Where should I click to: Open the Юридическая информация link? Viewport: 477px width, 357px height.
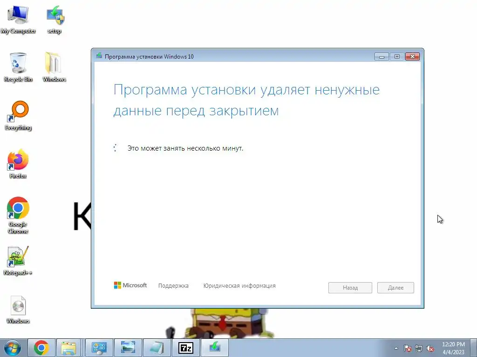[x=239, y=286]
